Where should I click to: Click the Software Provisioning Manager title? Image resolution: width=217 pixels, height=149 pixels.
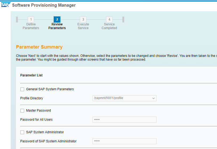coord(44,5)
